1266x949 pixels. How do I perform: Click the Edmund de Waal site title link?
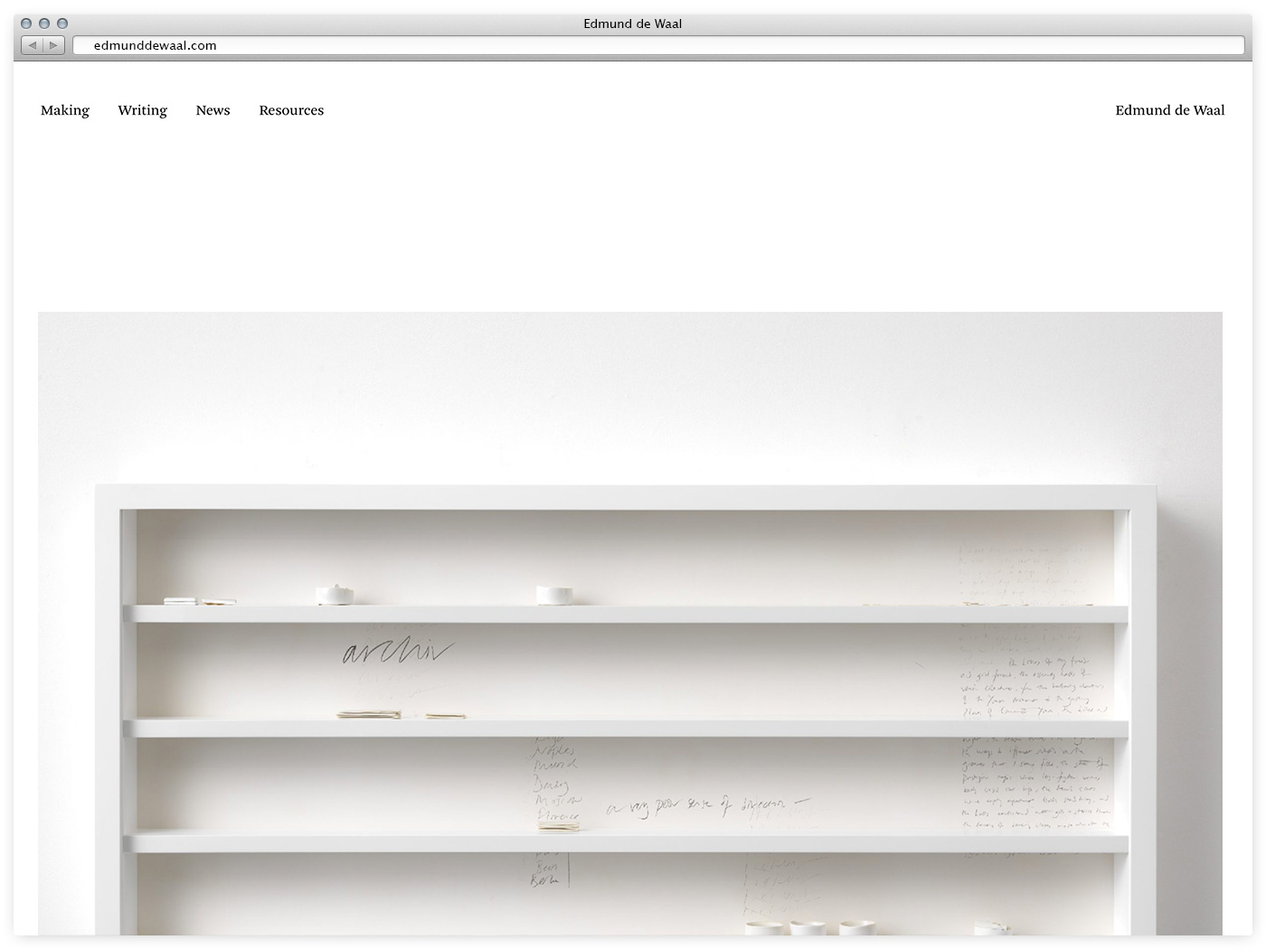click(x=1169, y=110)
